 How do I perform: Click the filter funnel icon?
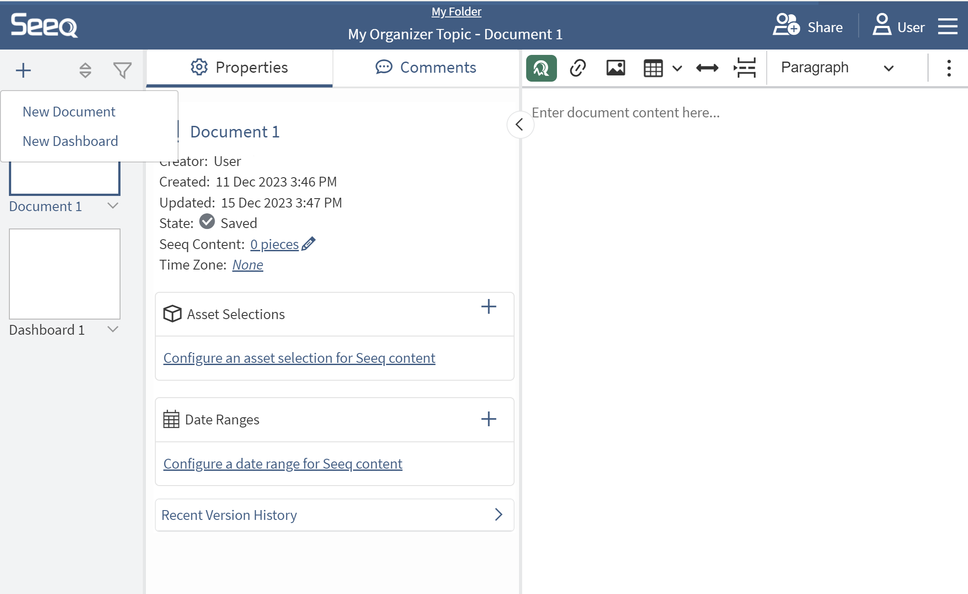point(122,70)
